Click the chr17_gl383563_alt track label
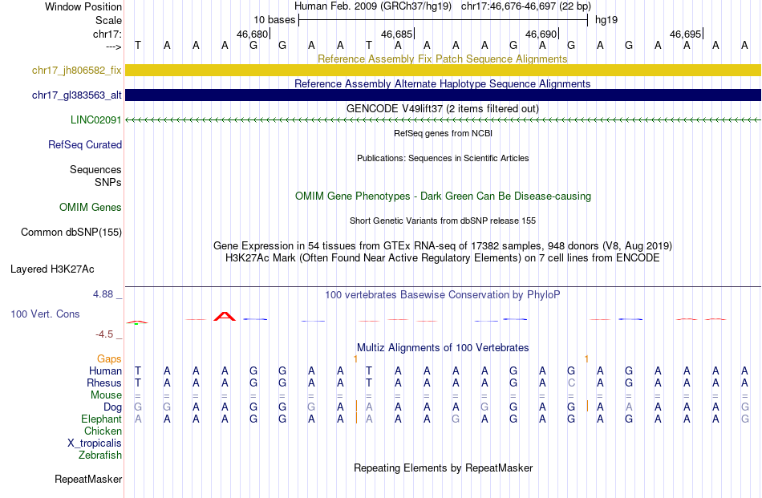 pyautogui.click(x=77, y=95)
